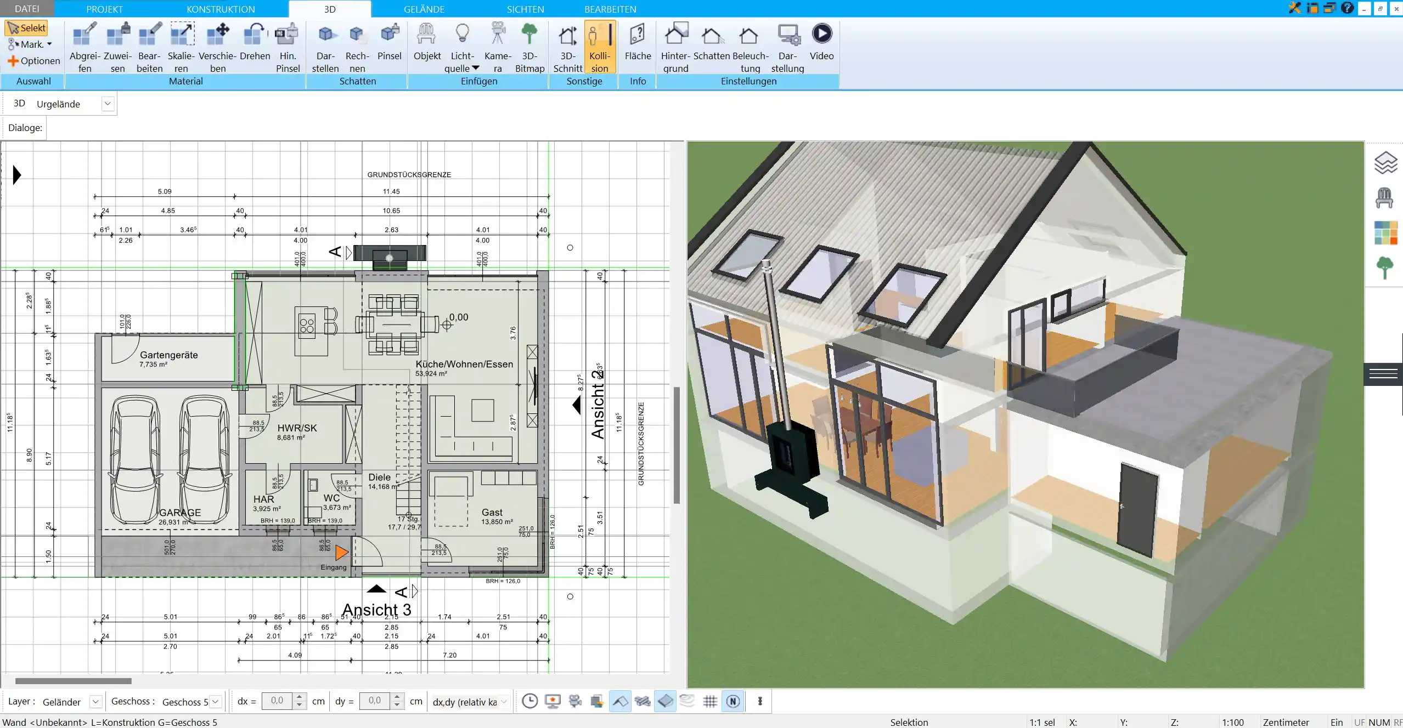
Task: Open the layers panel in right sidebar
Action: [x=1385, y=163]
